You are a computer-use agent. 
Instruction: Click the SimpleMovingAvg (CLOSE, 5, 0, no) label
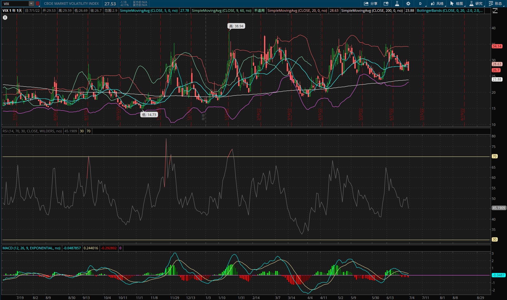tap(149, 11)
